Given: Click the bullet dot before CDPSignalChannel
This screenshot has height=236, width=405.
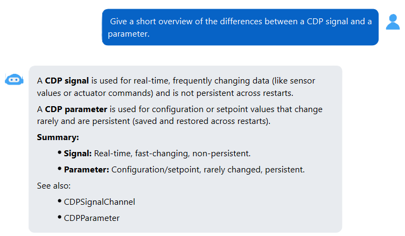Looking at the screenshot, I should pos(59,201).
